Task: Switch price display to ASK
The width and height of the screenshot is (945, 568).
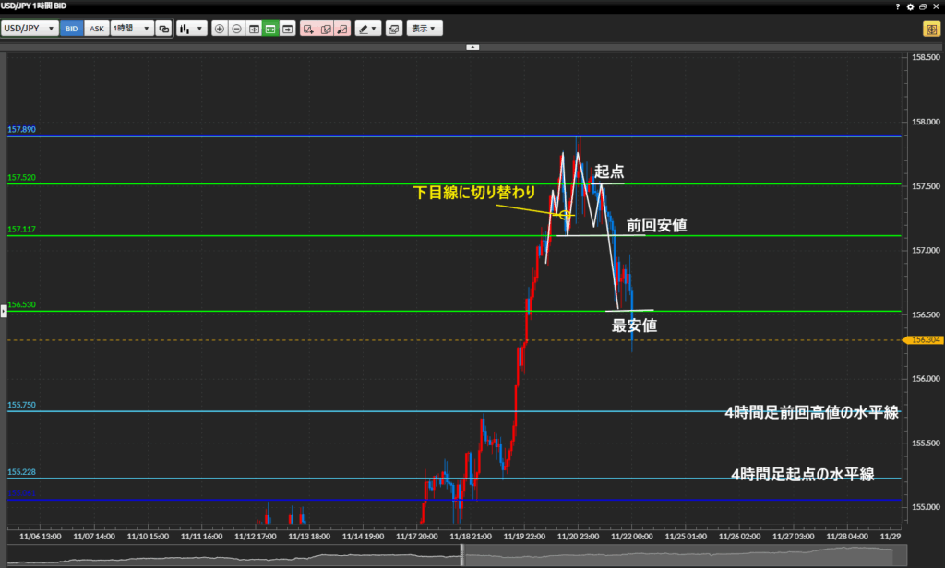Action: 96,29
